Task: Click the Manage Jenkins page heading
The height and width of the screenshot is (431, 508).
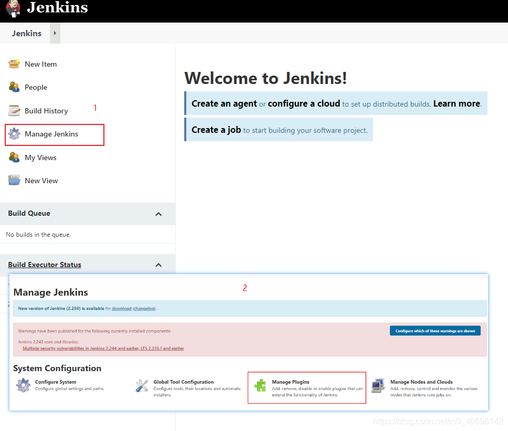Action: (x=50, y=292)
